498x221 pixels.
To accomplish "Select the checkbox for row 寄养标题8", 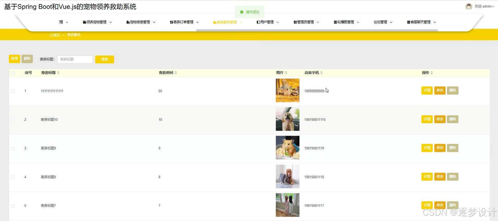I will (13, 177).
